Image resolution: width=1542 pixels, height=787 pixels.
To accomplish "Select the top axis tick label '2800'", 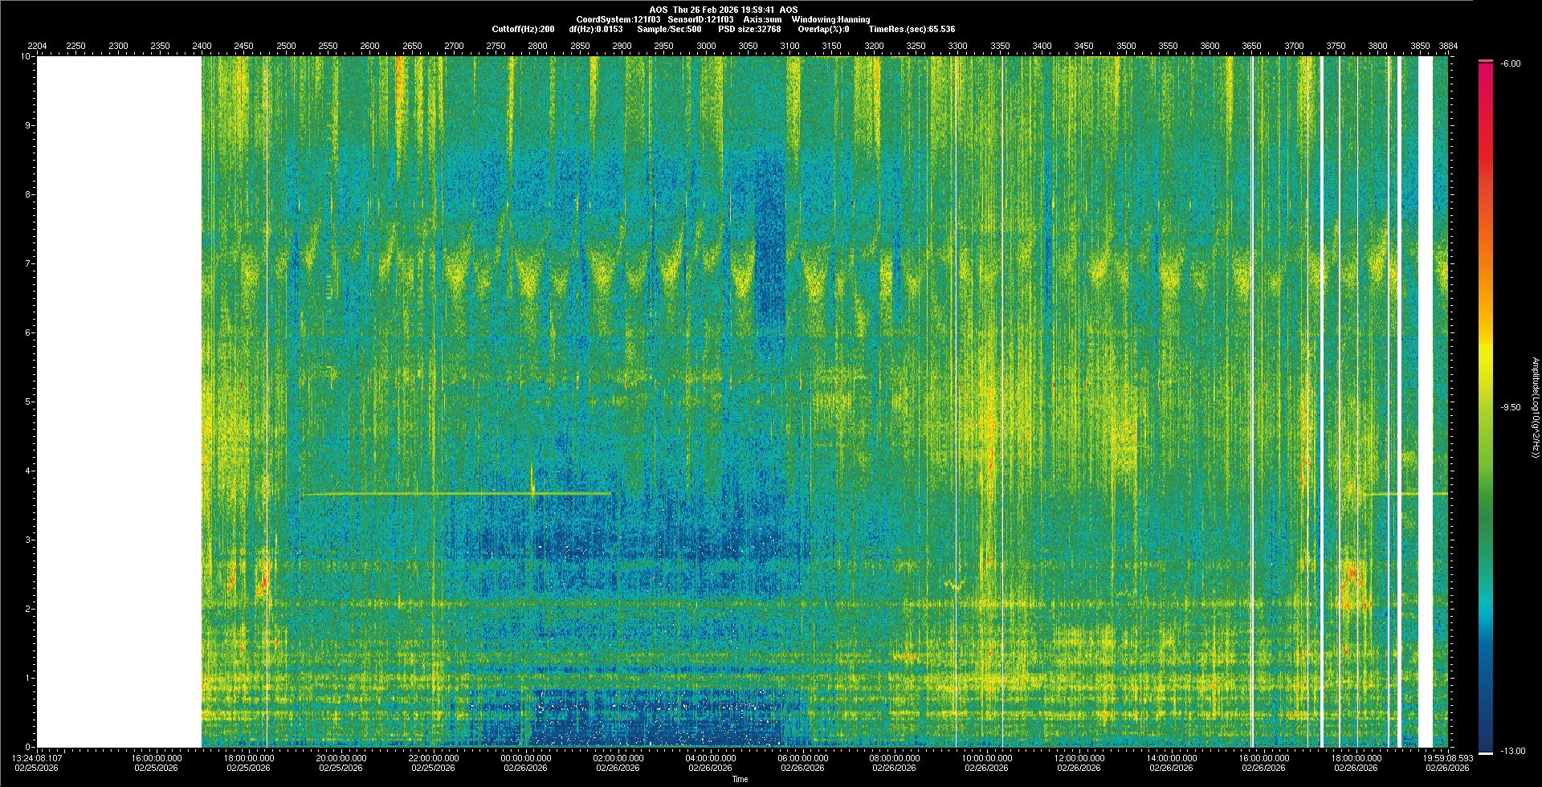I will coord(538,46).
